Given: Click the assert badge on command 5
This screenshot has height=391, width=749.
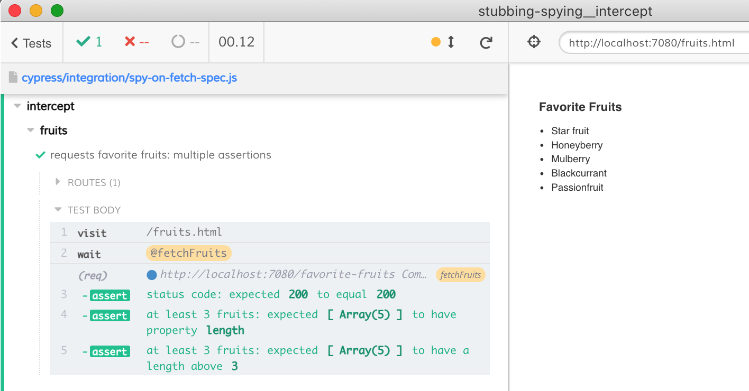Looking at the screenshot, I should coord(109,351).
